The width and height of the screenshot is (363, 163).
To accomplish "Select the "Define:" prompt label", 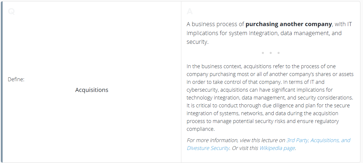I will click(x=16, y=79).
